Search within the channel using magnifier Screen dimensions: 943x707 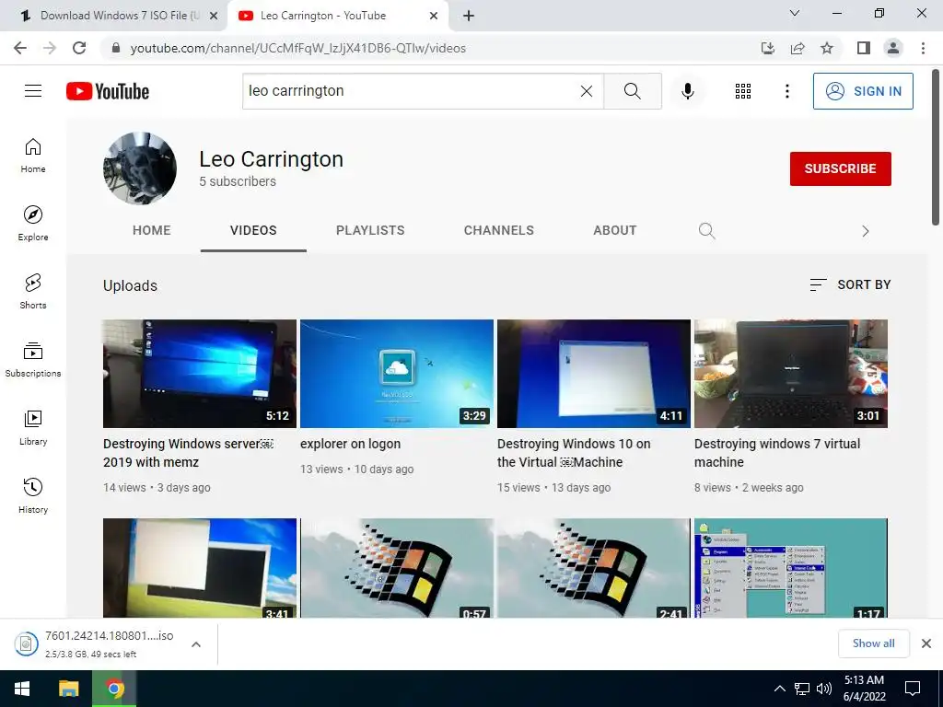coord(706,231)
